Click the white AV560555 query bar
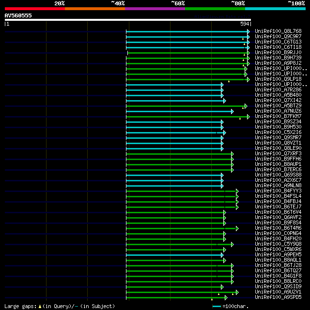The image size is (310, 310). pos(128,20)
